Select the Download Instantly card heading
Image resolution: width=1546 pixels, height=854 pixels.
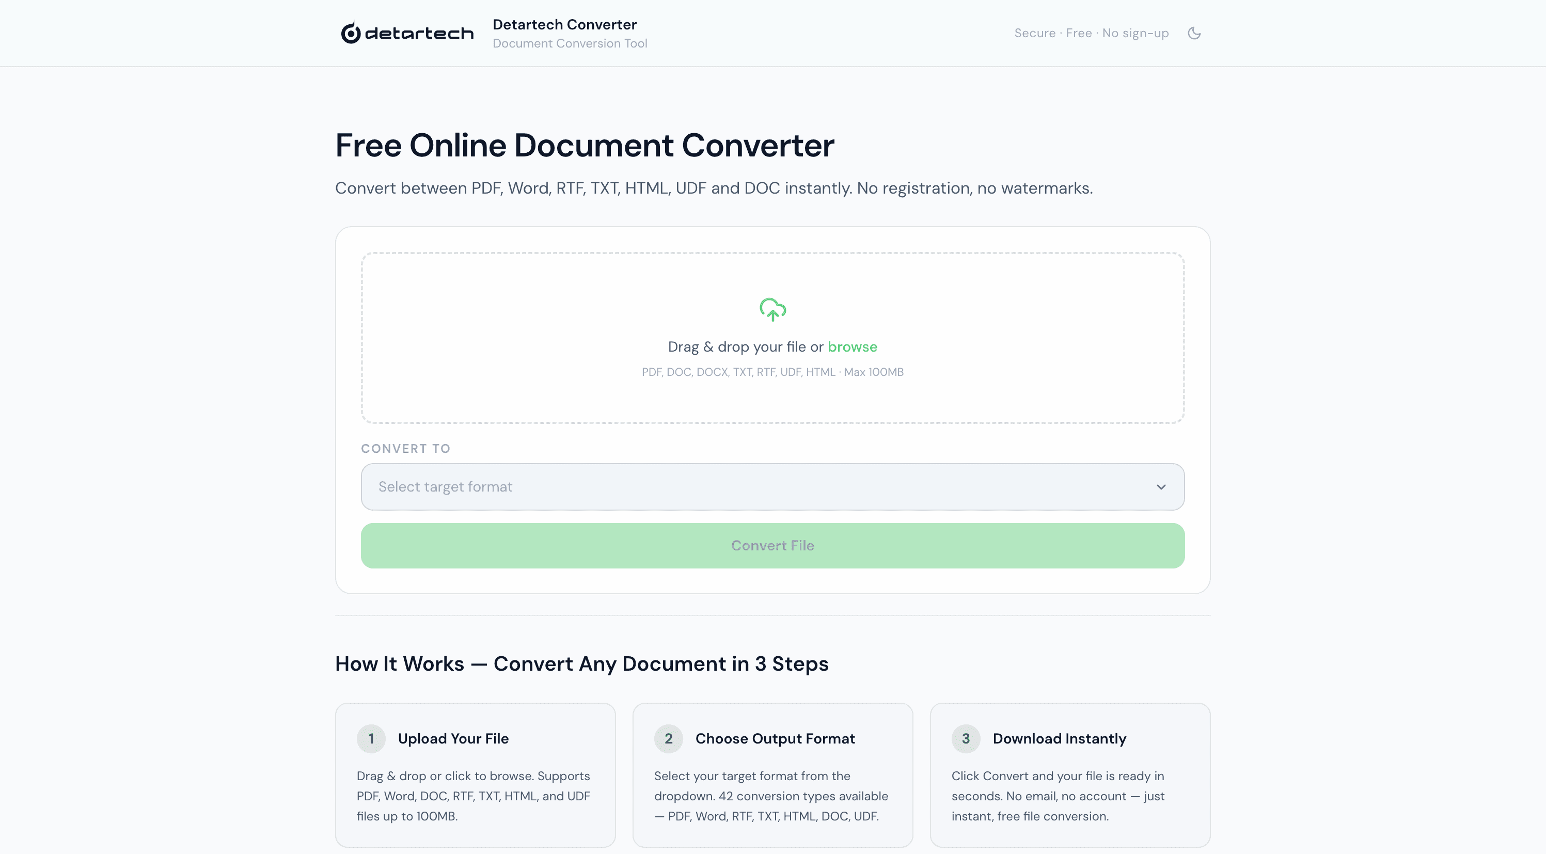pyautogui.click(x=1059, y=739)
